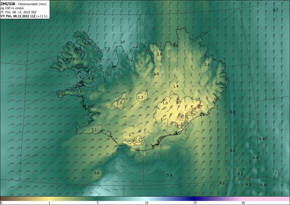Click the 1 label on the color scale

49,203
